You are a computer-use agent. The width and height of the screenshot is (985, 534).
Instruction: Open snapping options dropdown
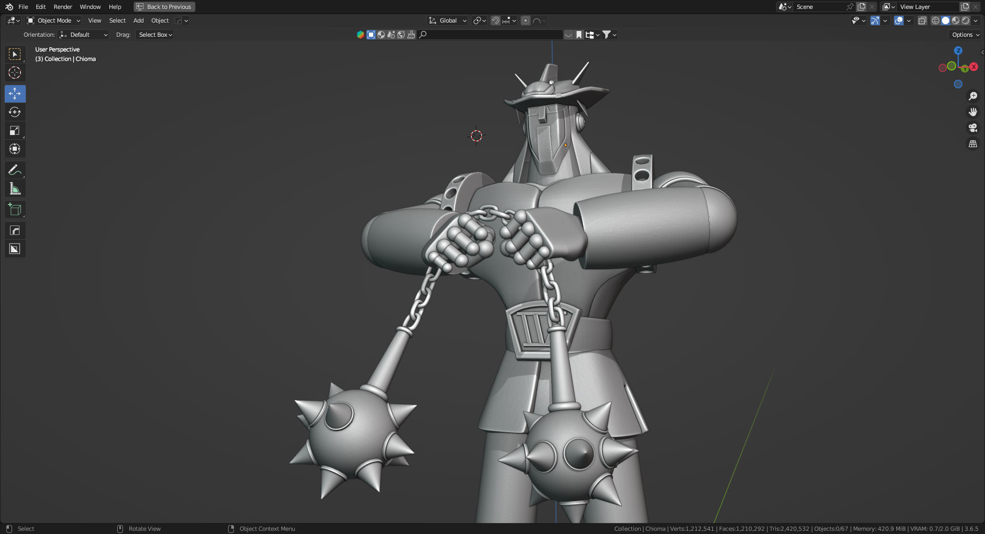click(509, 20)
